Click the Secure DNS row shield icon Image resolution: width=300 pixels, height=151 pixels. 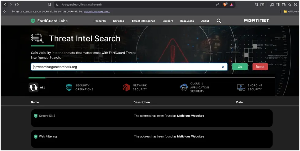[36, 116]
